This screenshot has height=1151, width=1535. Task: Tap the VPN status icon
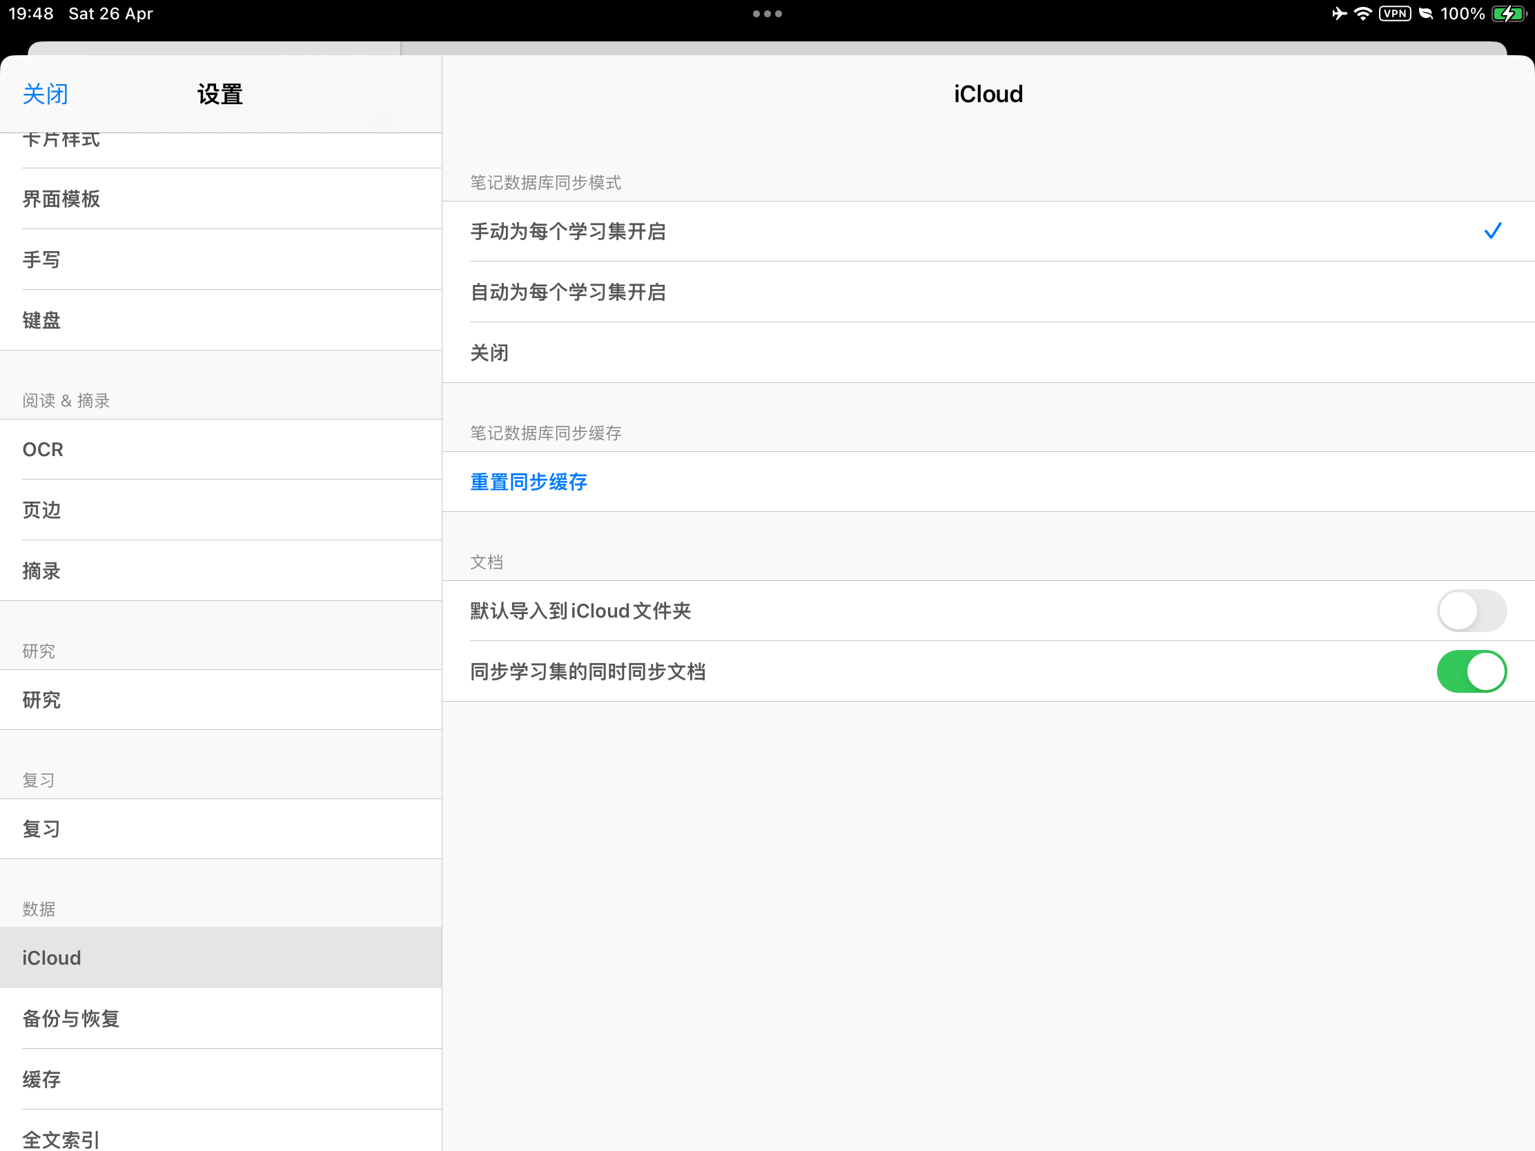(1395, 14)
